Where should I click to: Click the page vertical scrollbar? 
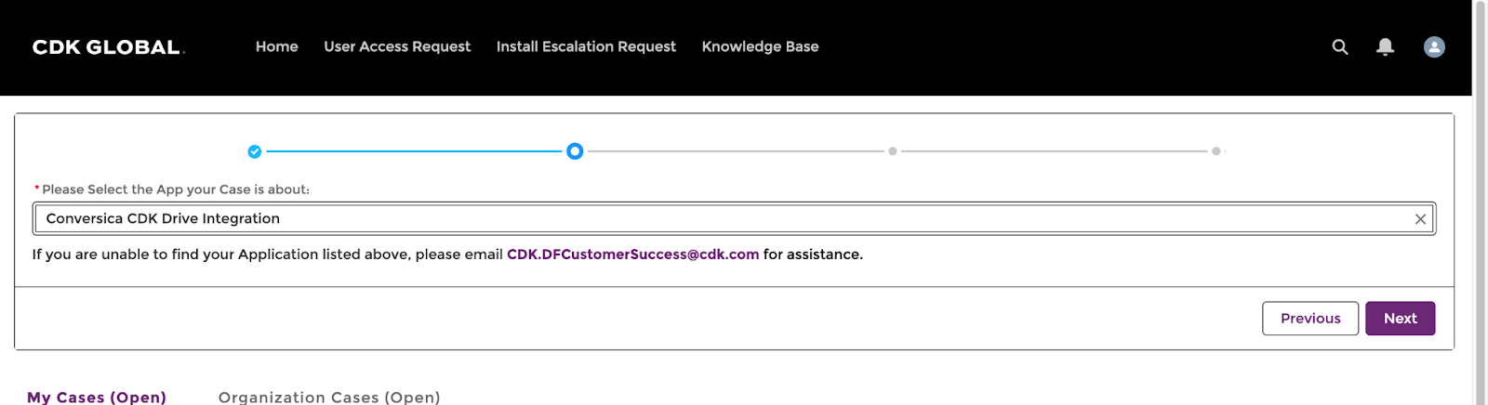1480,186
